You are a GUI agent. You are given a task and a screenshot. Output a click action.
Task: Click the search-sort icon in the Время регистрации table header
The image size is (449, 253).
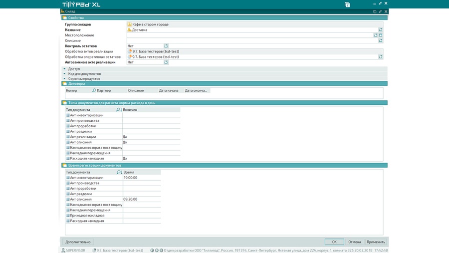[x=119, y=172]
